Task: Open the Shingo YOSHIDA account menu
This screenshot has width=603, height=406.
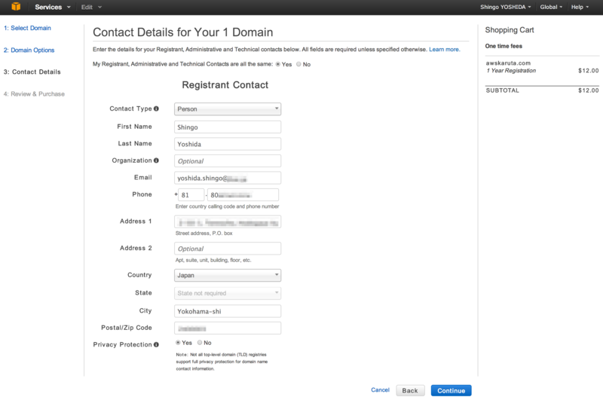Action: coord(505,7)
